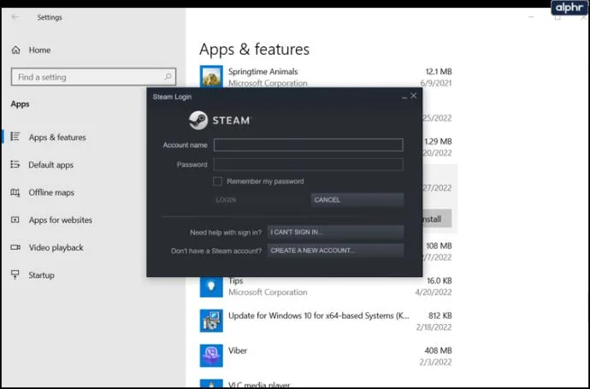
Task: Click the CANCEL button in Steam Login
Action: (x=357, y=200)
